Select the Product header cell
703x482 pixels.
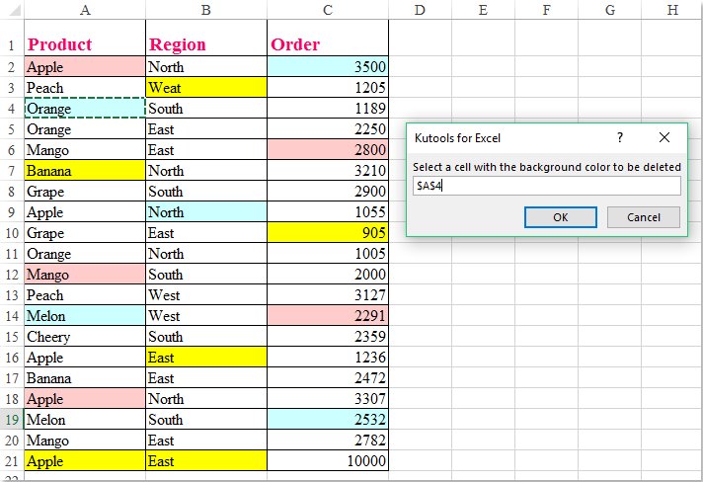pos(85,44)
